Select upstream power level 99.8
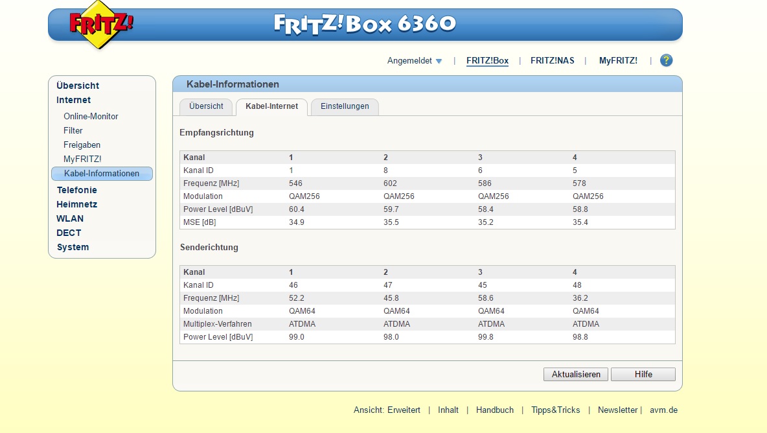The width and height of the screenshot is (767, 433). [486, 337]
